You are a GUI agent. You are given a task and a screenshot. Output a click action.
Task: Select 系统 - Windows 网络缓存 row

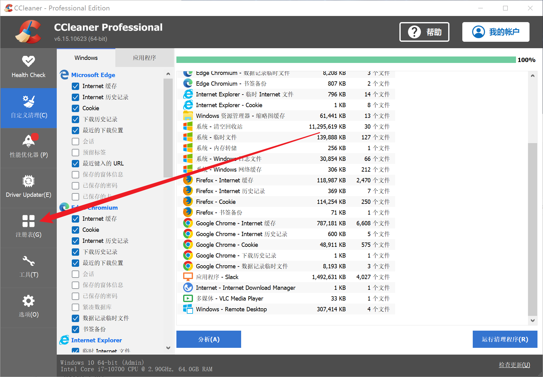pyautogui.click(x=286, y=169)
